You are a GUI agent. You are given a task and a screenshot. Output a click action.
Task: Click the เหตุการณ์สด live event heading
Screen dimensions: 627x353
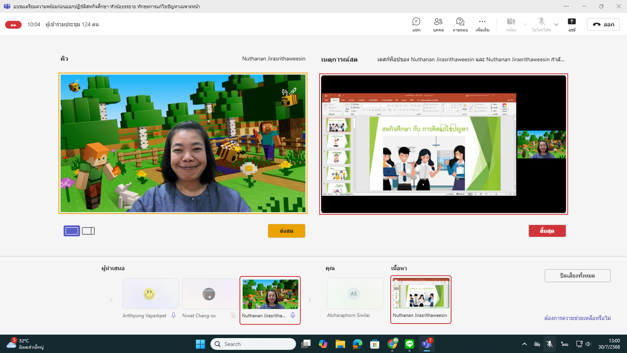[339, 59]
